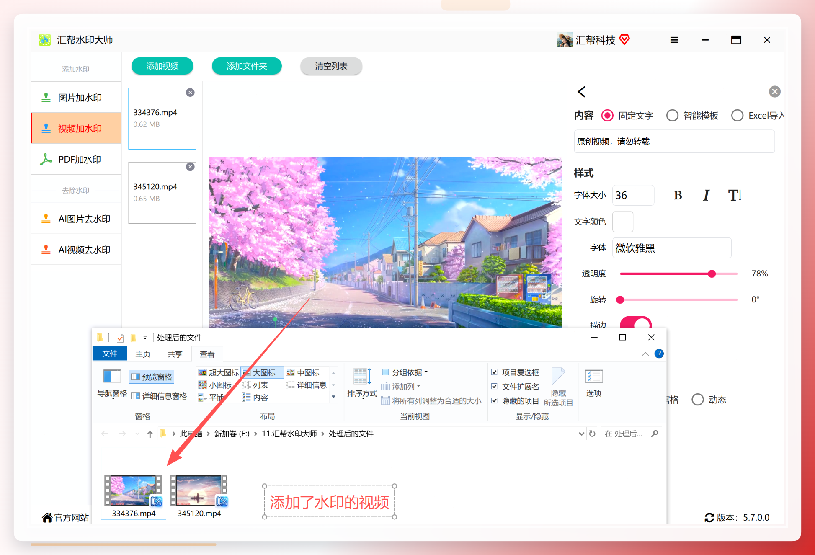Refresh the Explorer address bar
815x555 pixels.
592,434
